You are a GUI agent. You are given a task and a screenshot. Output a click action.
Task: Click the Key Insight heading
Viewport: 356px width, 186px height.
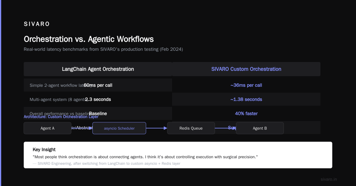point(44,150)
